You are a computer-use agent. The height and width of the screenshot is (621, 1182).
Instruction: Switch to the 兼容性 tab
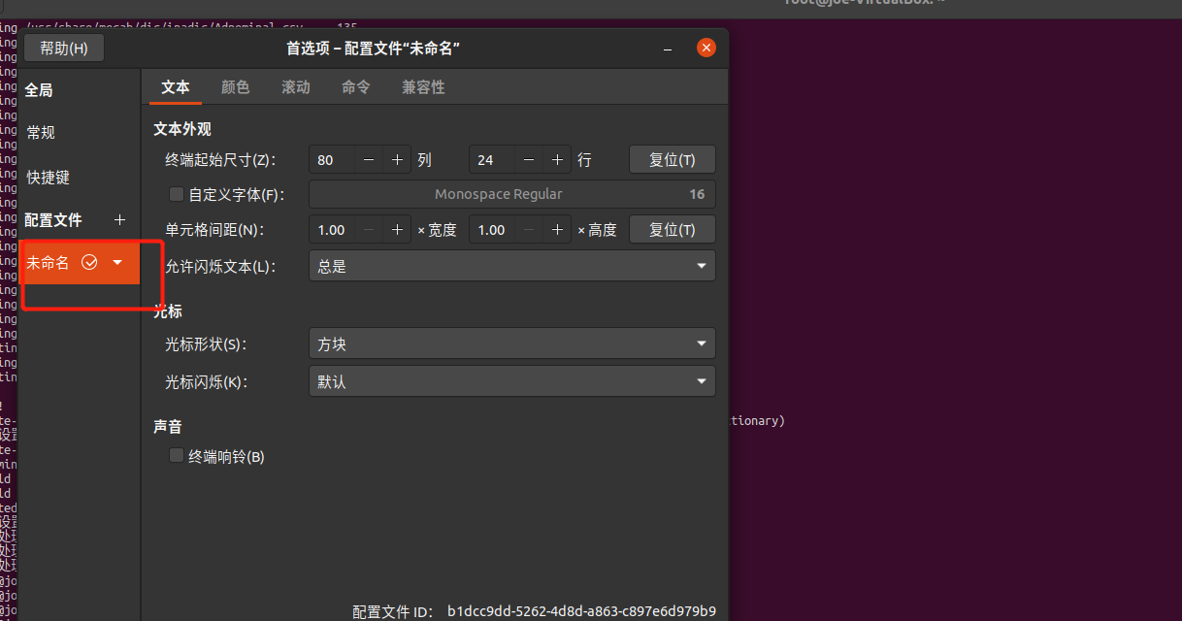click(x=424, y=87)
